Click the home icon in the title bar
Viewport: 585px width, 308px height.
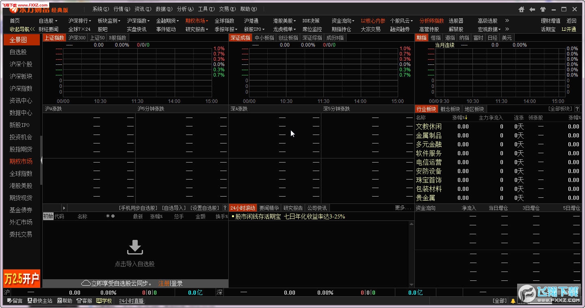(522, 9)
